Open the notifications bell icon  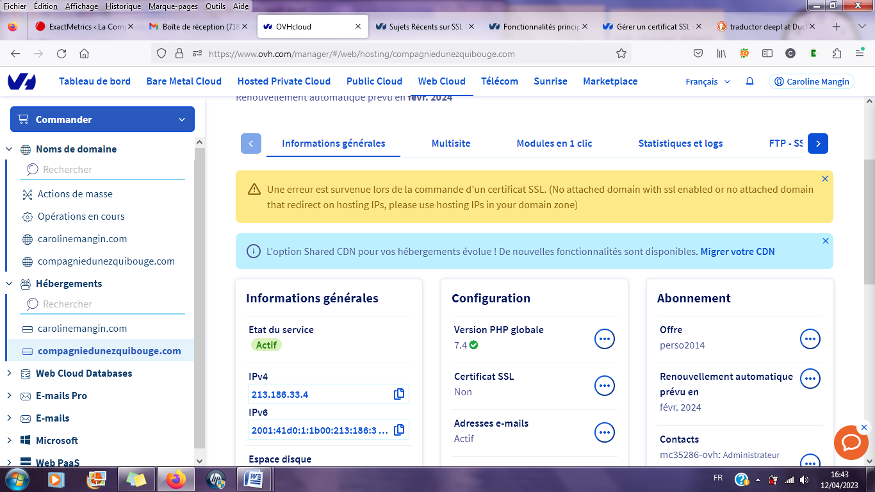(749, 81)
